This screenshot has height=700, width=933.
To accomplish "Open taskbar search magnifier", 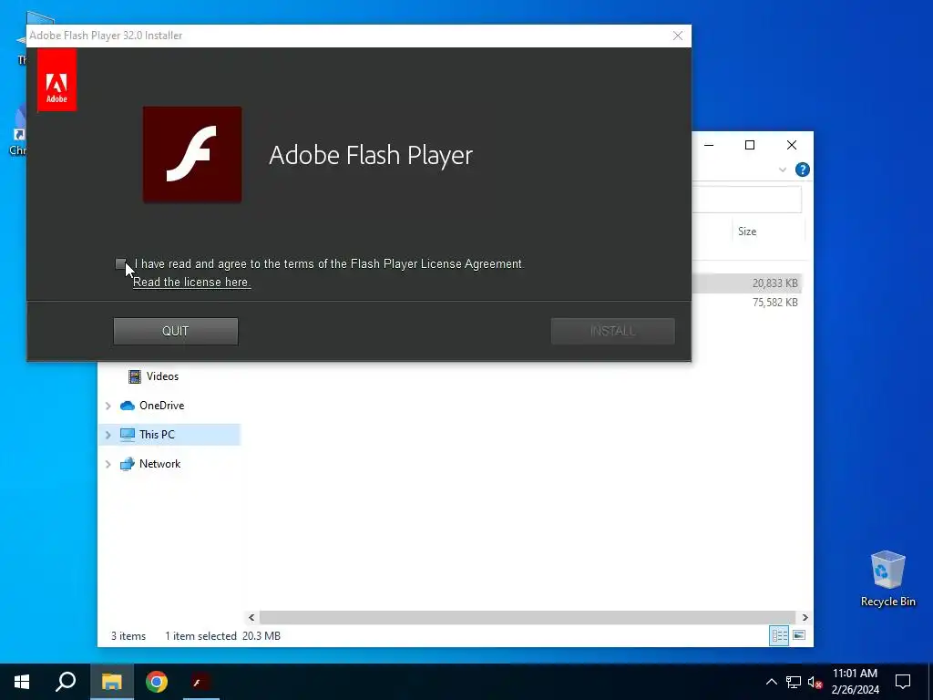I will coord(66,682).
